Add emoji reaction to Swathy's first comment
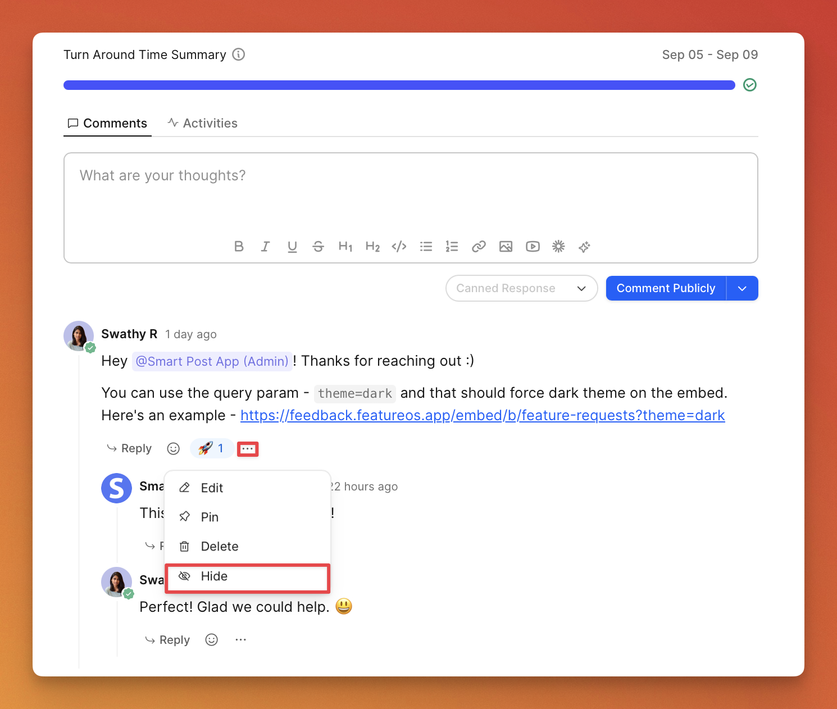This screenshot has height=709, width=837. pyautogui.click(x=174, y=448)
